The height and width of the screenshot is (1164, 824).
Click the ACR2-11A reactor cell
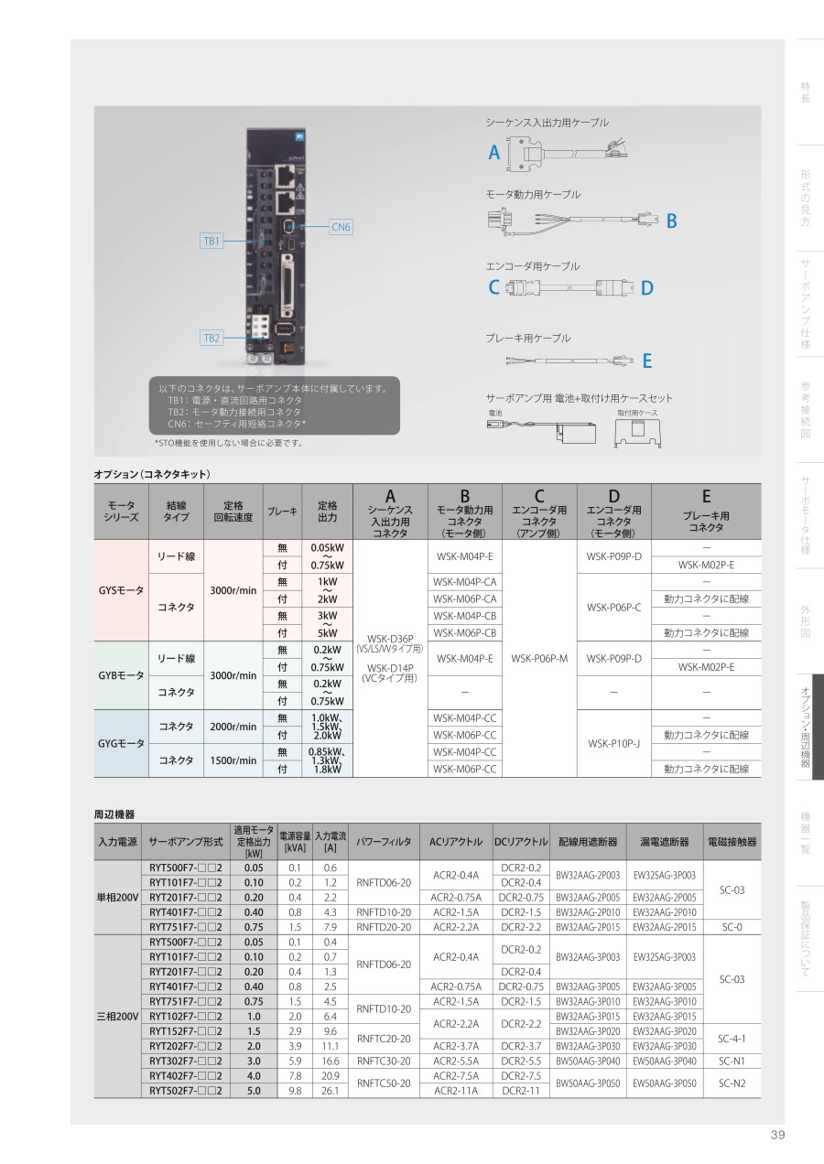point(455,1091)
